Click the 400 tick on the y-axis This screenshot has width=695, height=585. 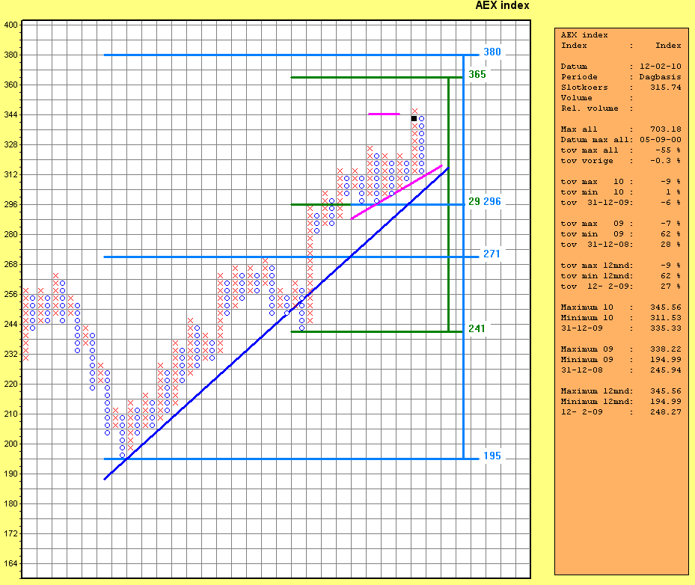[x=11, y=25]
